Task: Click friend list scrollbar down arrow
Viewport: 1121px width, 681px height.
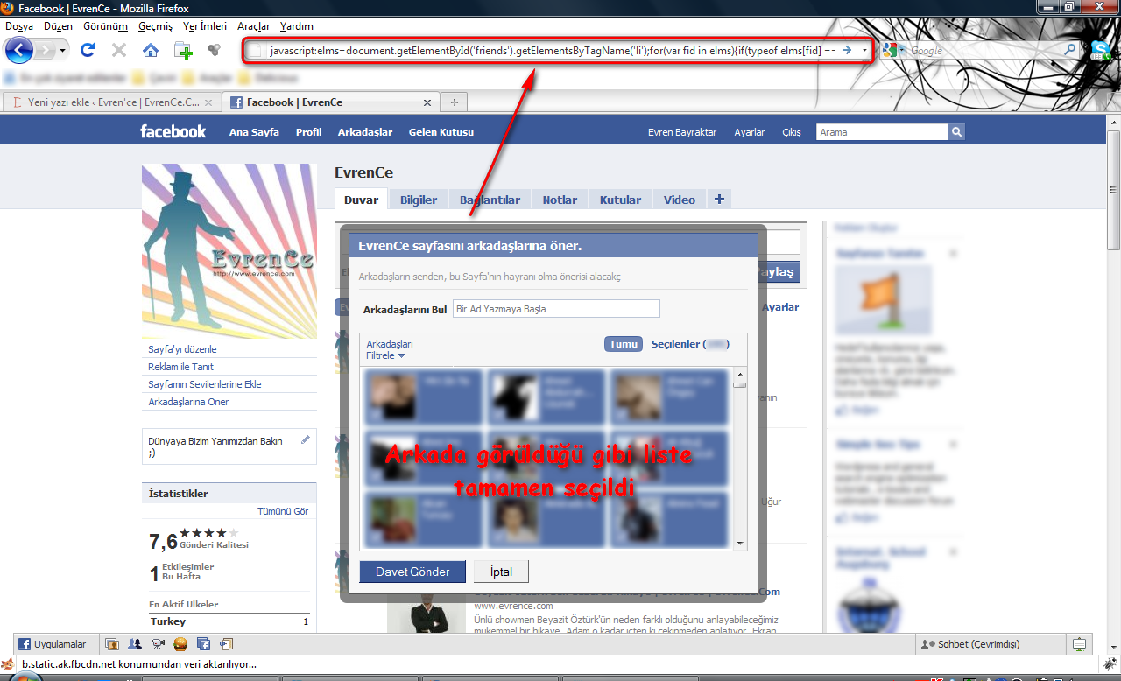Action: tap(740, 543)
